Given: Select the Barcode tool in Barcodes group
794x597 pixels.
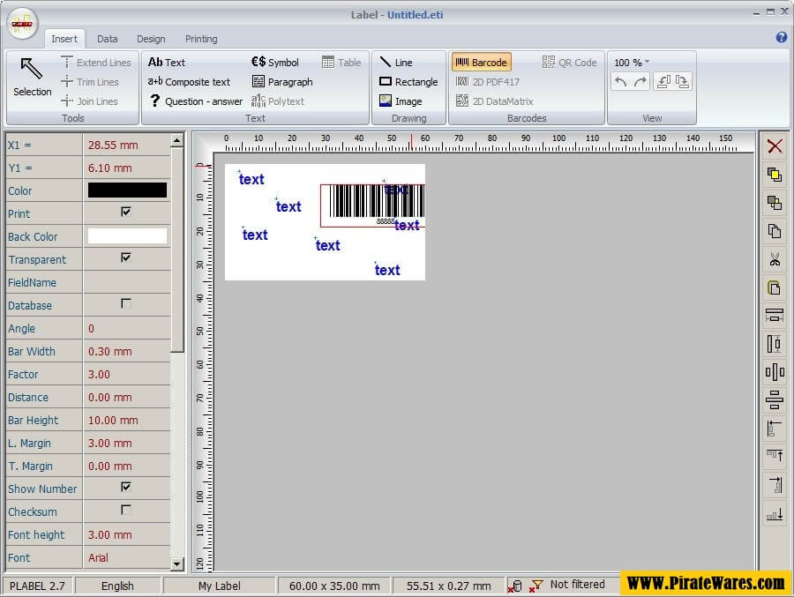Looking at the screenshot, I should tap(481, 63).
